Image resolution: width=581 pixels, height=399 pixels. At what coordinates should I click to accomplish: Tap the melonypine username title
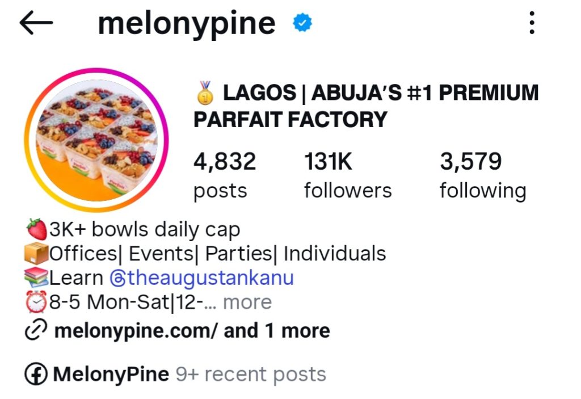187,24
